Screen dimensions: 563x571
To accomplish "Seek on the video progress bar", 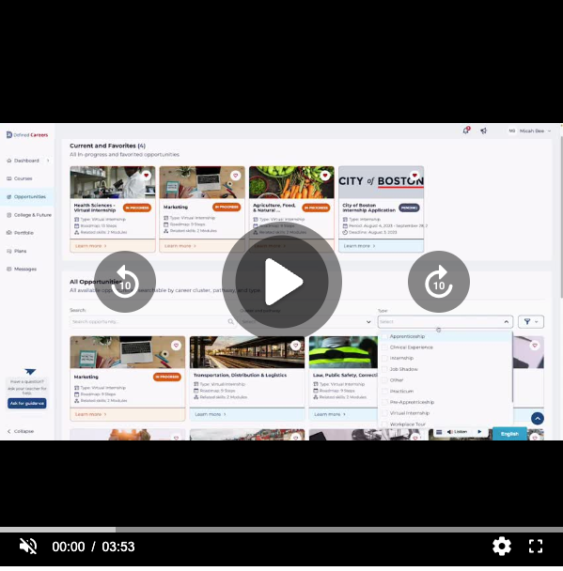I will [281, 530].
